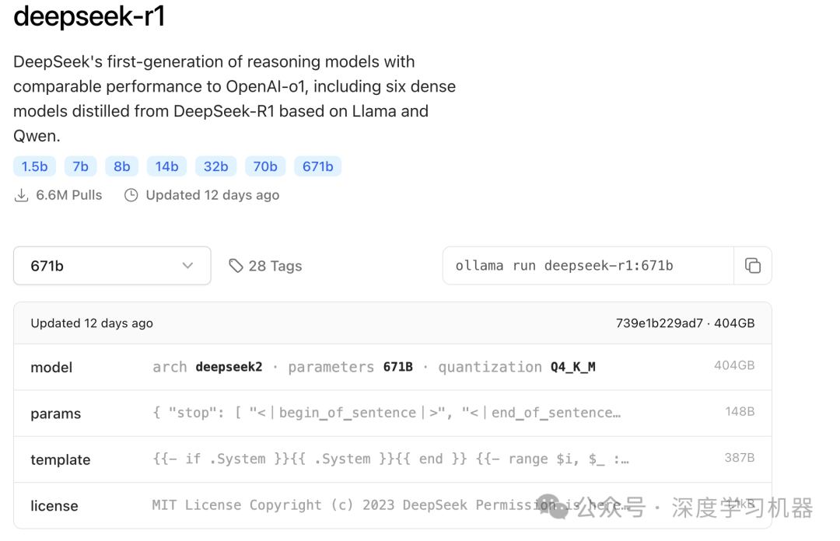Select the 671b size tag
Screen dimensions: 840x541
click(x=317, y=166)
